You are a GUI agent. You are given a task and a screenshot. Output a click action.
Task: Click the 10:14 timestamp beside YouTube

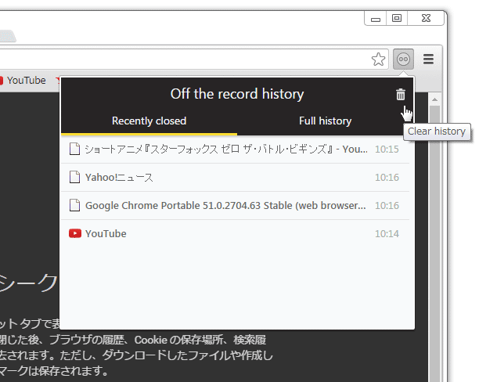387,234
